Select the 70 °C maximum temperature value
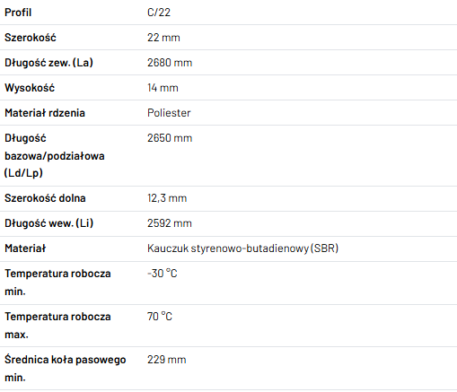 pyautogui.click(x=160, y=317)
